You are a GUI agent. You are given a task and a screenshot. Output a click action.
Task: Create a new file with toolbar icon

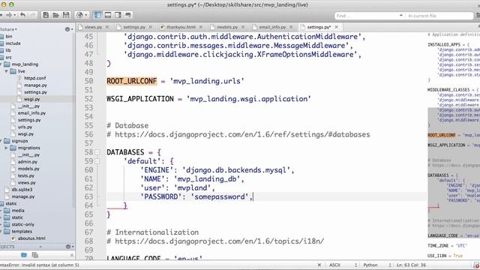(x=46, y=15)
